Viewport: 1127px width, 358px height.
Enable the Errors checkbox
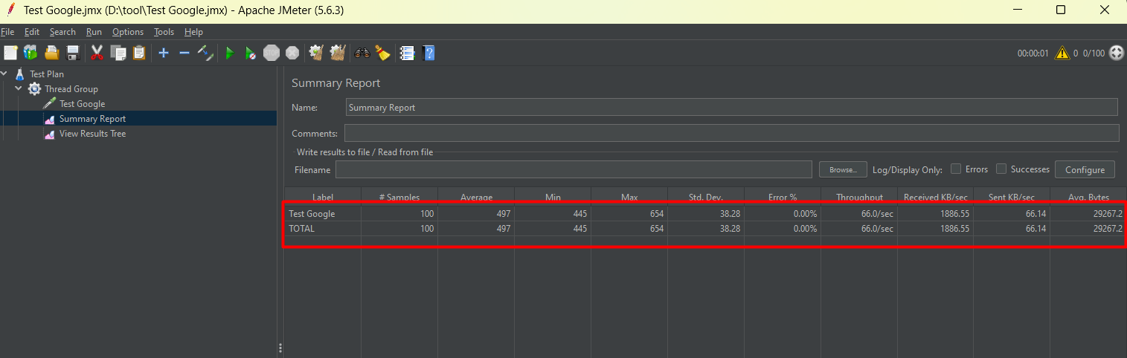pyautogui.click(x=956, y=169)
